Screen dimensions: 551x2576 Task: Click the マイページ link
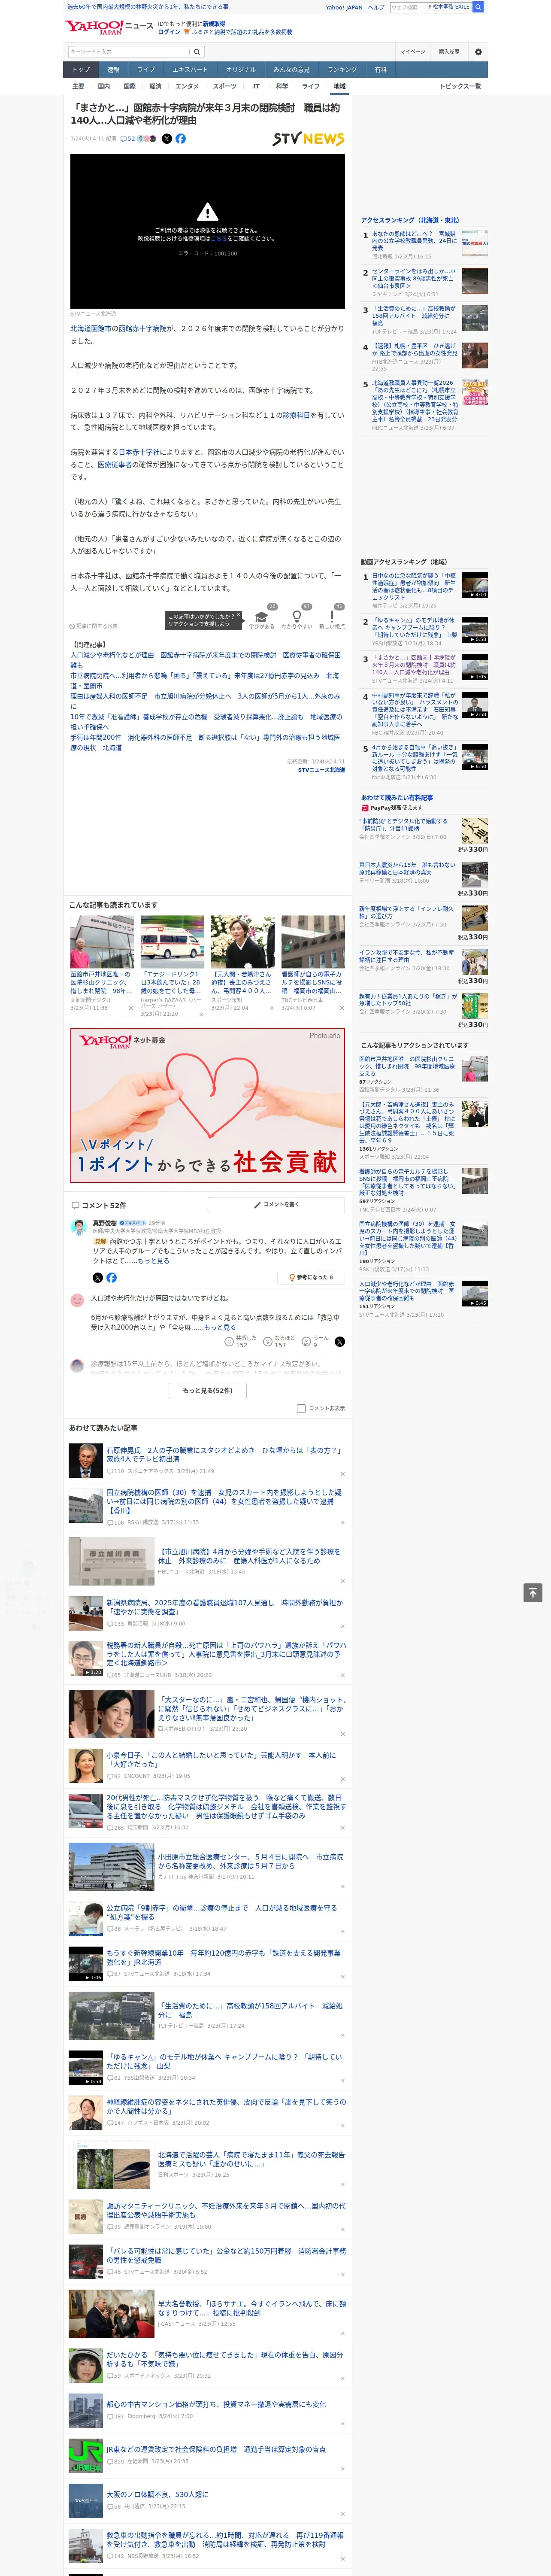(x=413, y=52)
